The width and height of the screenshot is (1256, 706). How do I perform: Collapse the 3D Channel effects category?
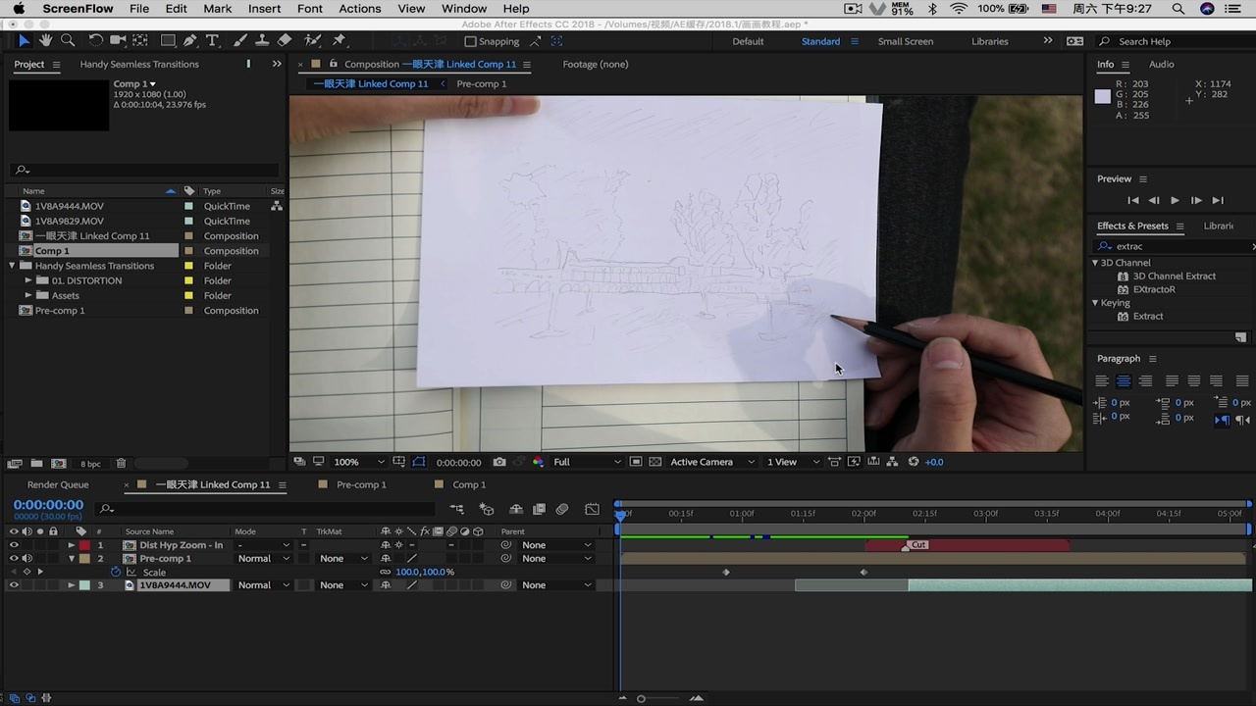tap(1095, 263)
